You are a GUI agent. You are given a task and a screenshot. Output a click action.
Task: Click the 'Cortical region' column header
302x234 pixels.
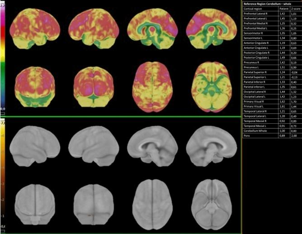[253, 9]
